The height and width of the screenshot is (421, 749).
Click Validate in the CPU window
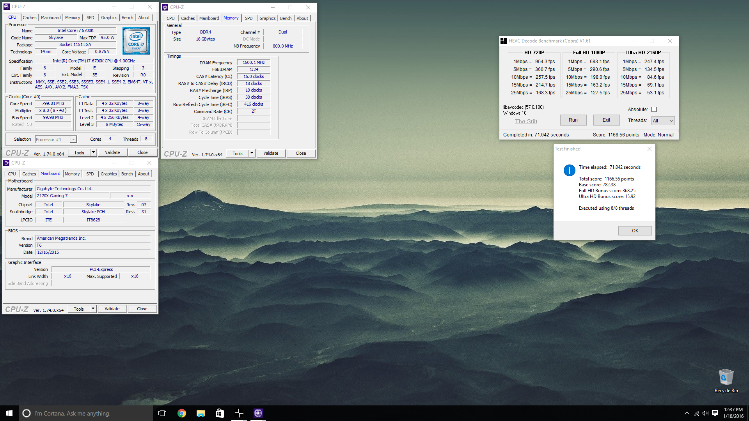pyautogui.click(x=112, y=152)
